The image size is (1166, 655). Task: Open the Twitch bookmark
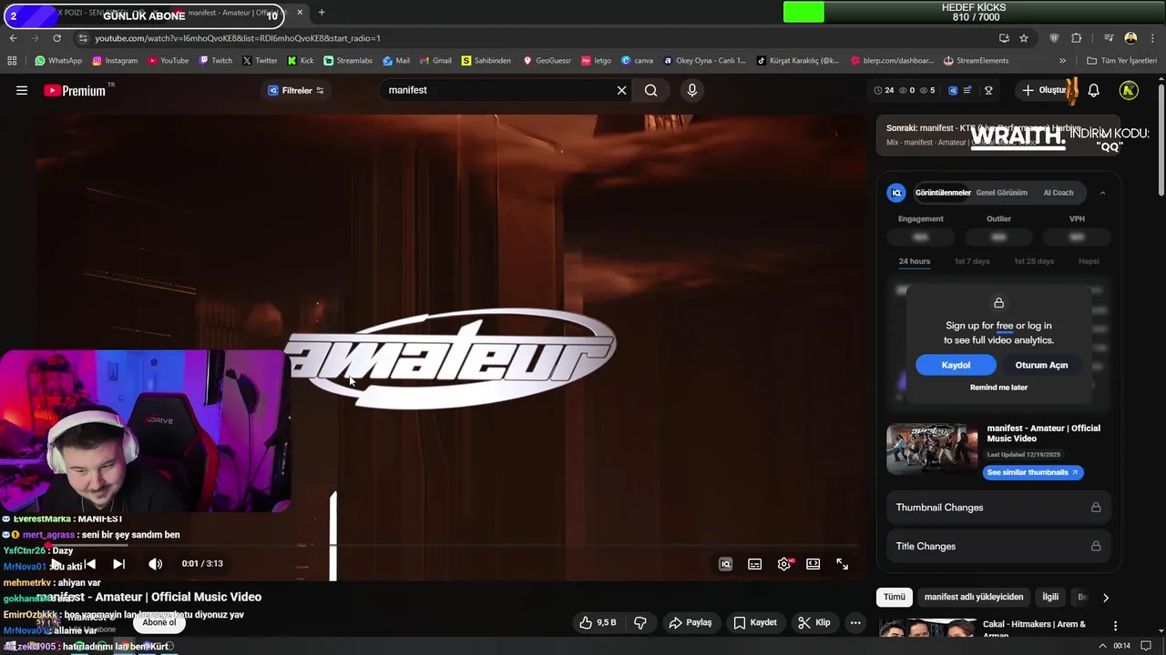click(215, 61)
